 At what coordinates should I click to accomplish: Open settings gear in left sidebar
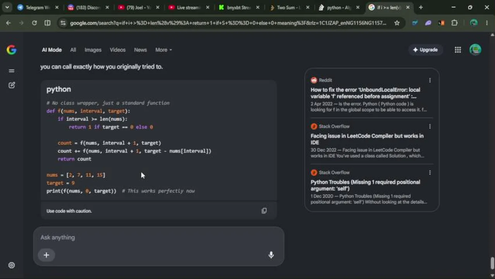[12, 265]
